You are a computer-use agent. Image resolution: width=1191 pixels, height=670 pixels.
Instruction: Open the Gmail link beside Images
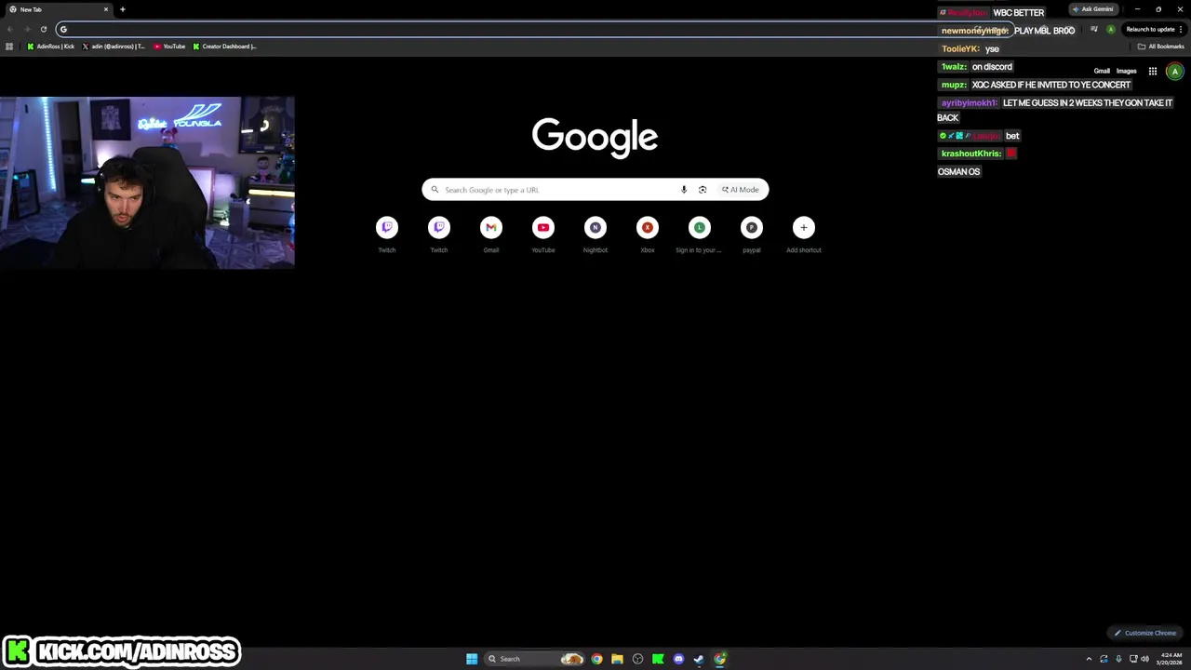pos(1102,71)
